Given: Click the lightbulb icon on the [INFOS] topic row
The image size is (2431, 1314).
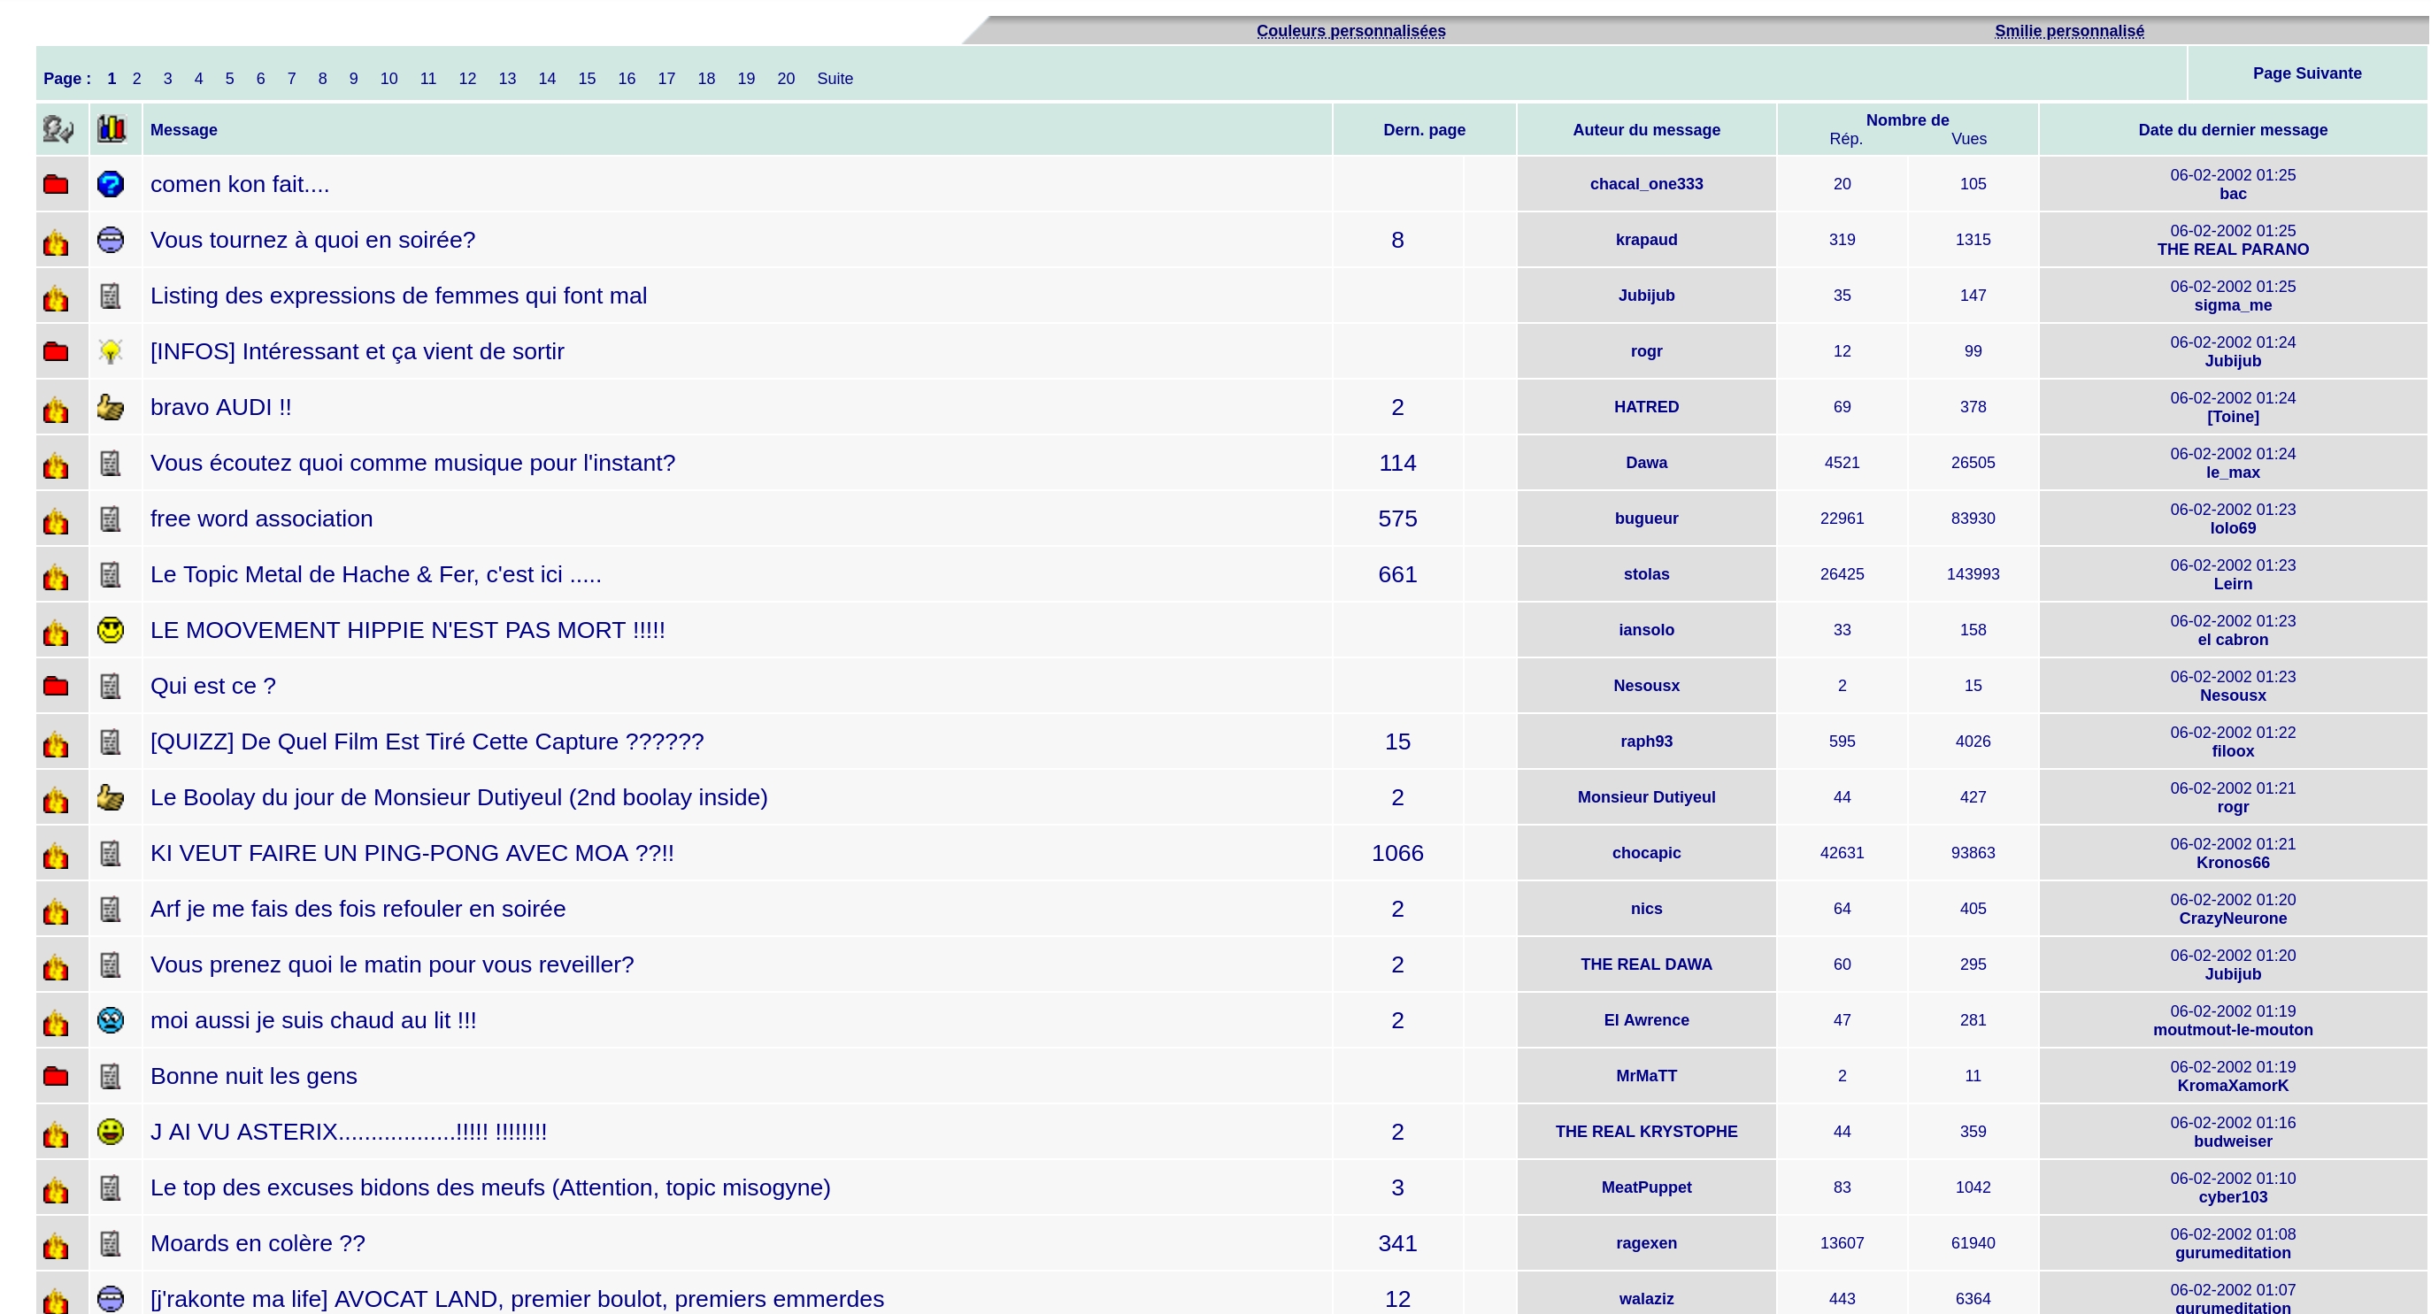Looking at the screenshot, I should pyautogui.click(x=111, y=351).
